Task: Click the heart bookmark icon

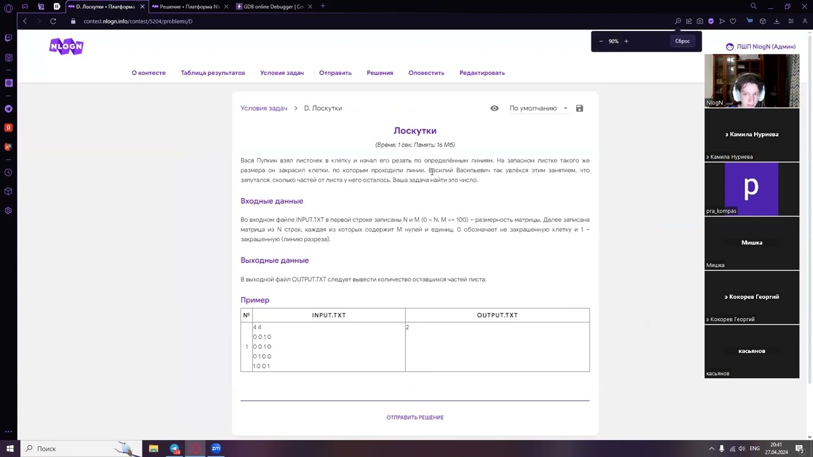Action: pos(733,21)
